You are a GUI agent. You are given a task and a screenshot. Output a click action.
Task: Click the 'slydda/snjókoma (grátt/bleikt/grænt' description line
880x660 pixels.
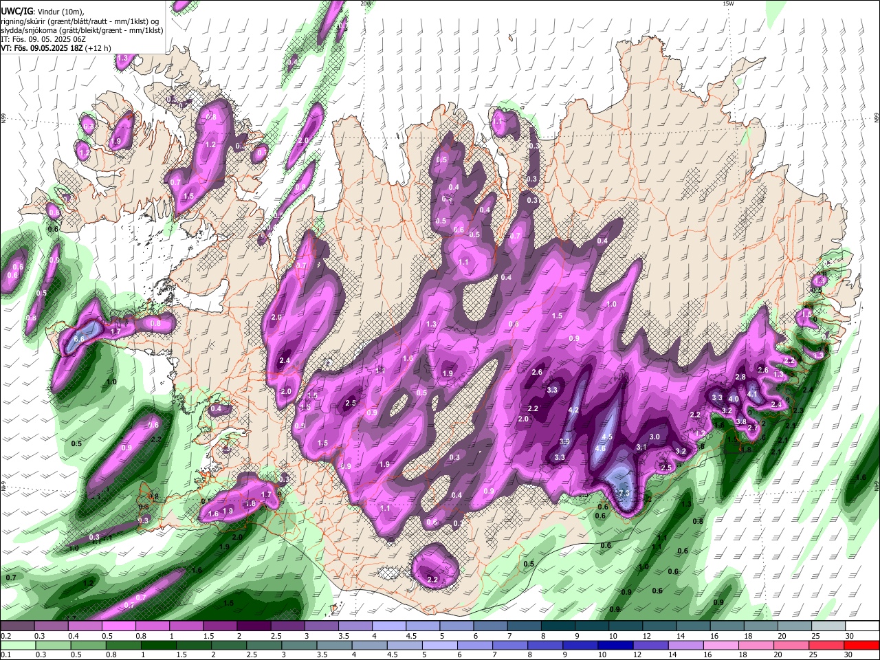point(82,30)
